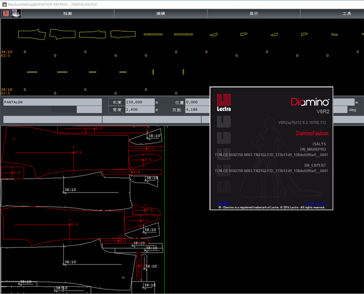The image size is (364, 294).
Task: Select the fourth trouser leg piece in the chart
Action: [123, 34]
